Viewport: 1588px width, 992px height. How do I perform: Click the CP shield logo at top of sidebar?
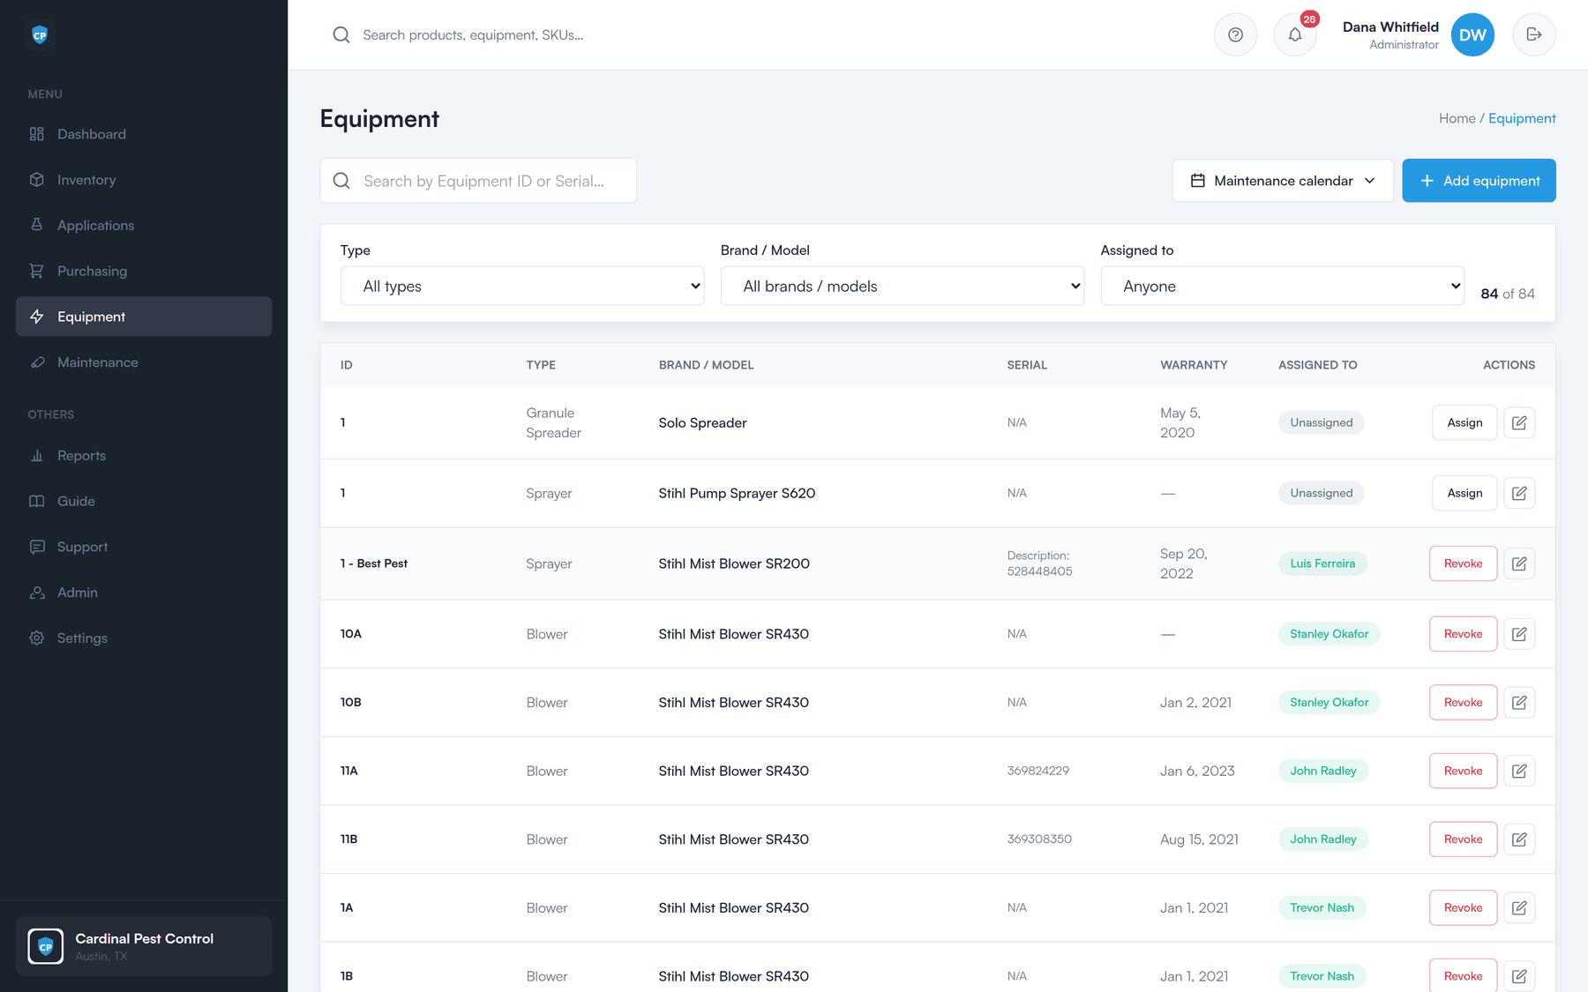[x=40, y=35]
